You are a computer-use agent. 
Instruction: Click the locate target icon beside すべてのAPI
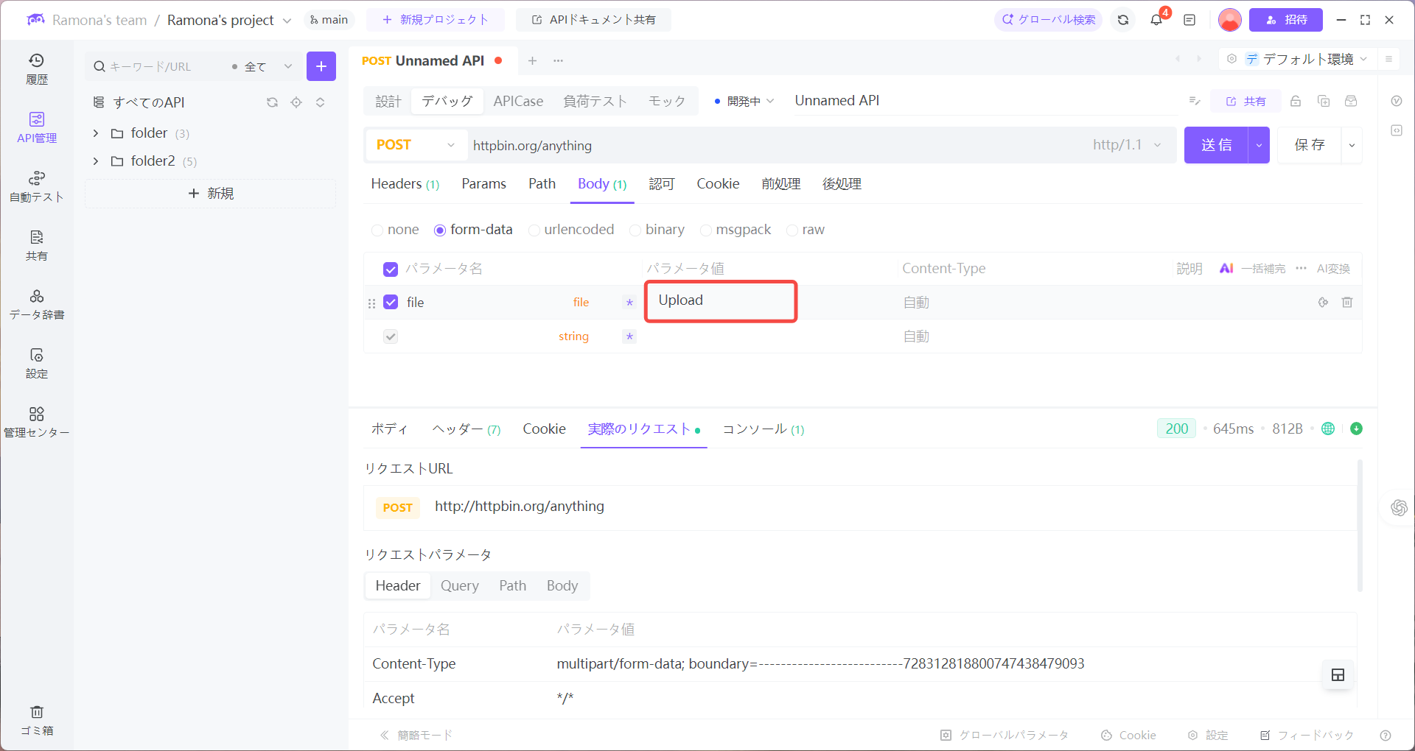pyautogui.click(x=296, y=102)
